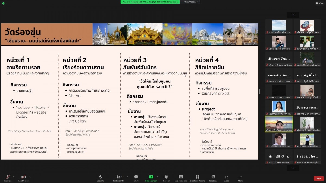Click the green Share Screen icon
The height and width of the screenshot is (183, 326).
pyautogui.click(x=151, y=177)
